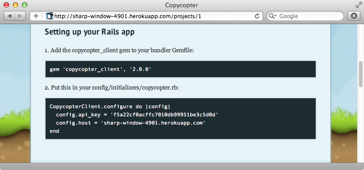Focus the address bar URL field
This screenshot has height=170, width=364.
tap(146, 16)
